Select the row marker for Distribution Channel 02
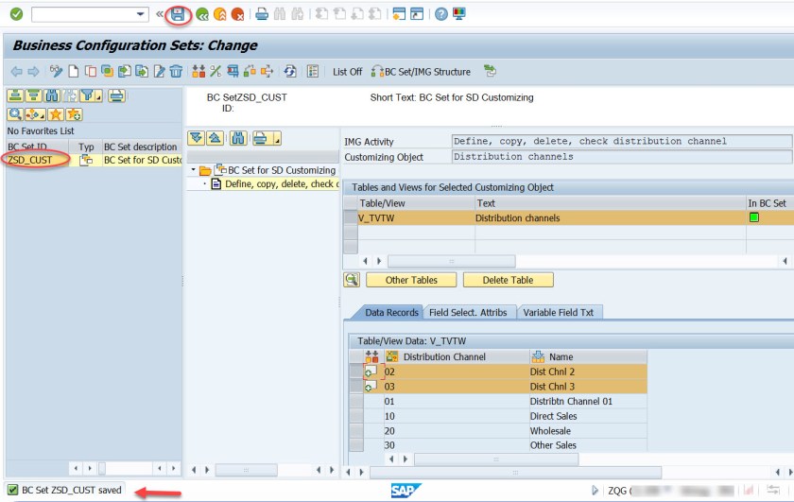The width and height of the screenshot is (794, 502). (x=356, y=372)
